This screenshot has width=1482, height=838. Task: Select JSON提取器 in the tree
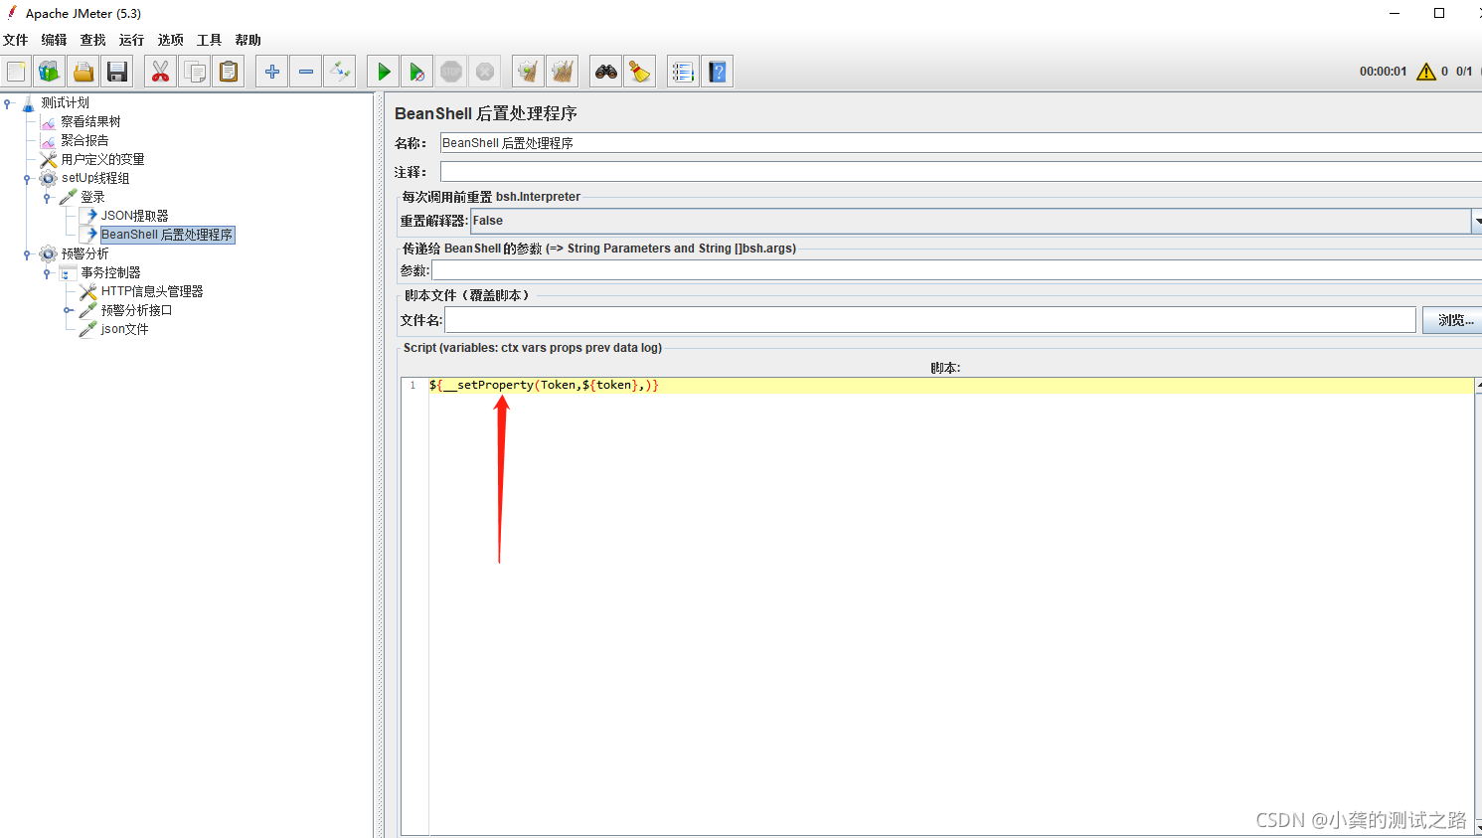(x=134, y=216)
